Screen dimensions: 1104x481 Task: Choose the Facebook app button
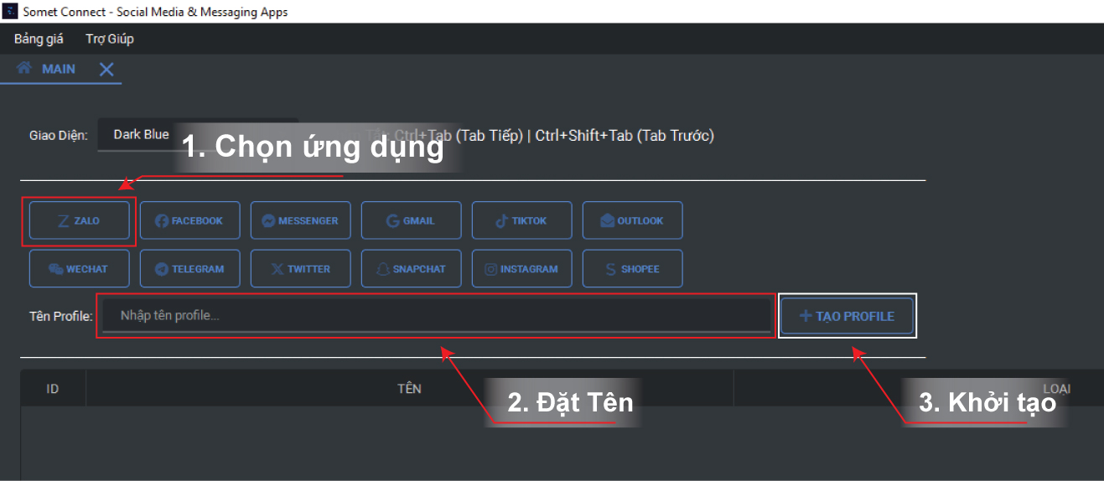tap(190, 220)
